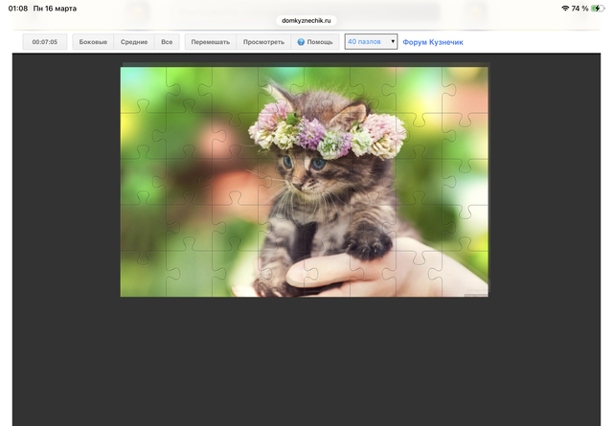613x426 pixels.
Task: Click the dropdown arrow of 40 пазлов
Action: 393,42
